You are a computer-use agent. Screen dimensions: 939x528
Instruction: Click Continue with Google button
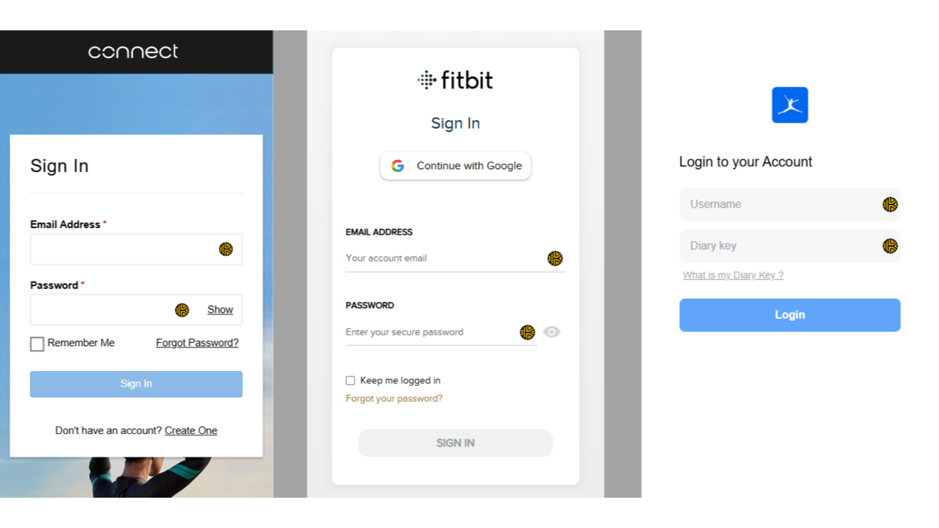455,166
